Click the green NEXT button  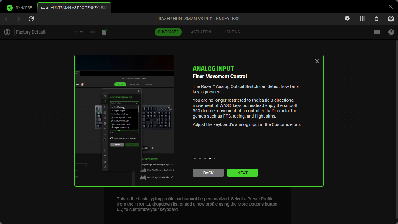point(243,173)
